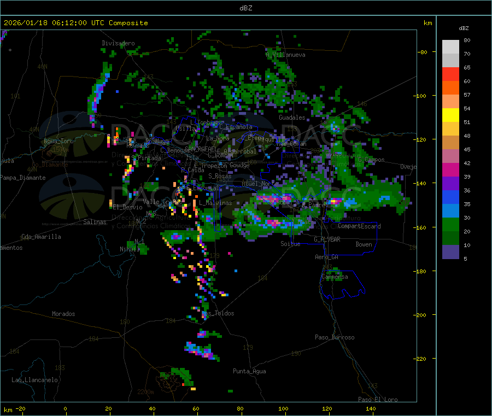492x416 pixels.
Task: Click the 'Carmensa' place label
Action: point(335,277)
